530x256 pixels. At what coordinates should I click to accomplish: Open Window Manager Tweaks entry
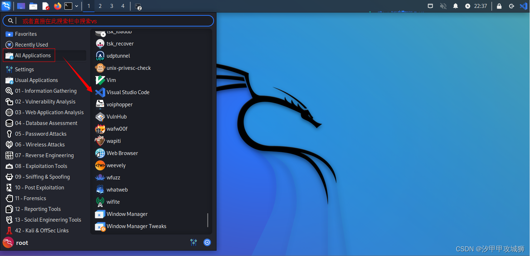tap(150, 226)
